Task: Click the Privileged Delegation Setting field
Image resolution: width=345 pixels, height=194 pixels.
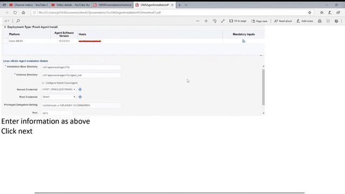Action: pyautogui.click(x=81, y=106)
